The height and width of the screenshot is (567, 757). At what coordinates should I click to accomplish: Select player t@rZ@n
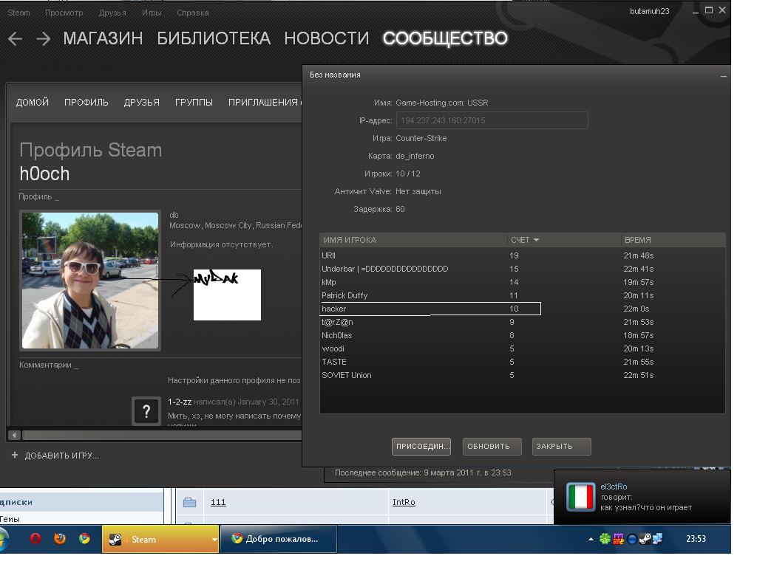click(523, 322)
